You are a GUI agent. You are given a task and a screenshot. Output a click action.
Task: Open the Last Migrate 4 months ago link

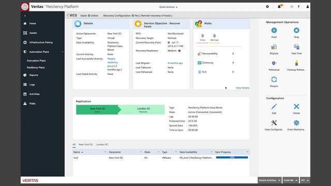pyautogui.click(x=175, y=63)
